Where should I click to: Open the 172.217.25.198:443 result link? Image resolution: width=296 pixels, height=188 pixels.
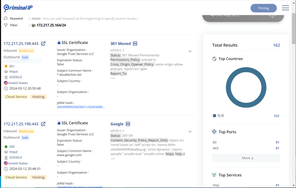point(21,44)
